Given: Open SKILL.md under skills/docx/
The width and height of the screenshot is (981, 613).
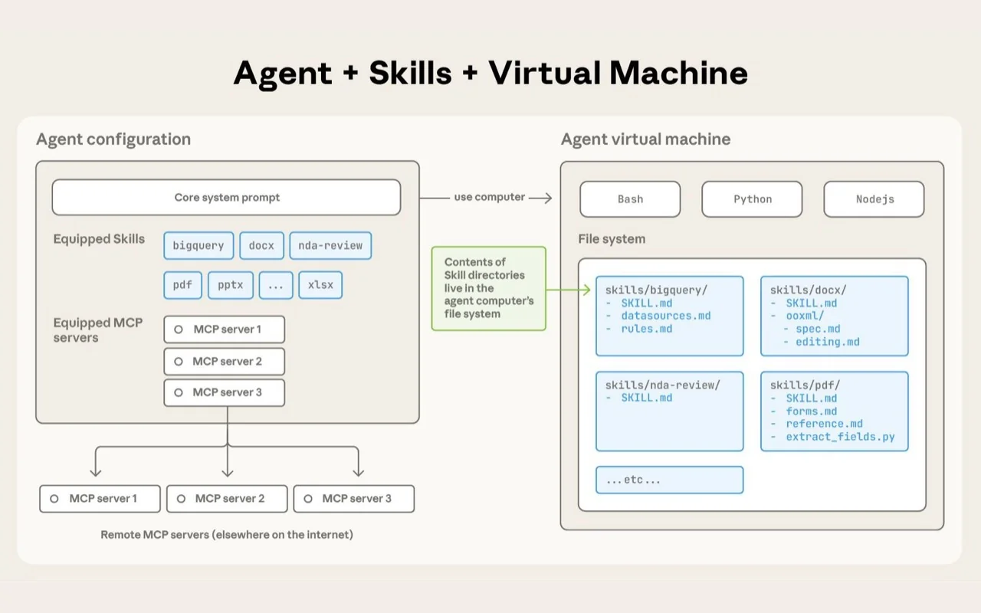Looking at the screenshot, I should tap(812, 303).
